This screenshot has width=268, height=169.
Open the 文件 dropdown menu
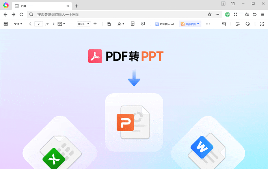(x=18, y=24)
